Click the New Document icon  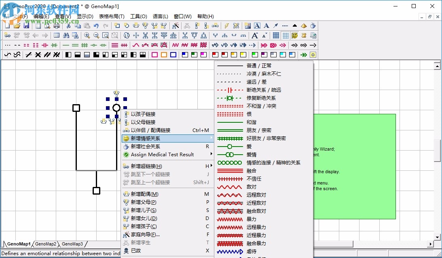click(x=7, y=25)
